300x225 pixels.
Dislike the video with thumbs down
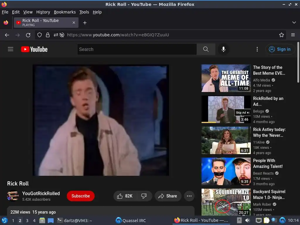144,196
